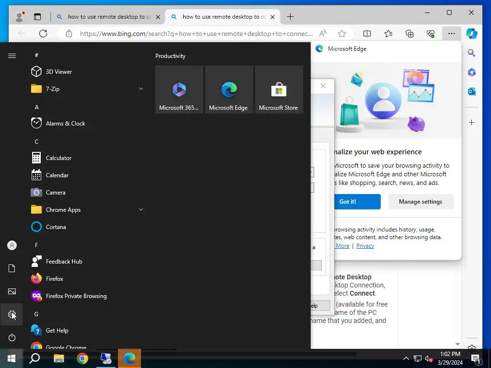
Task: Click the Power icon in Start
Action: click(x=12, y=337)
